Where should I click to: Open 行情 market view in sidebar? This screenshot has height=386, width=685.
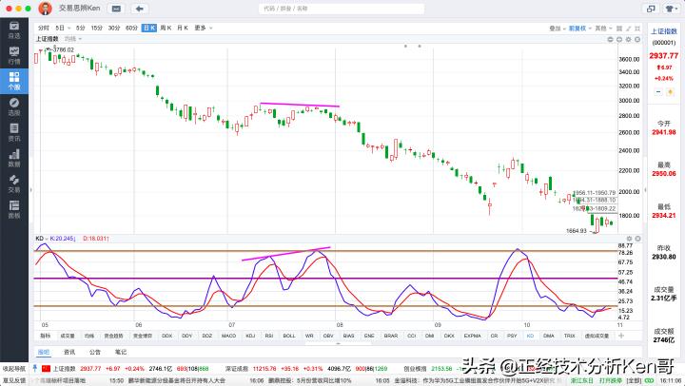(x=14, y=55)
